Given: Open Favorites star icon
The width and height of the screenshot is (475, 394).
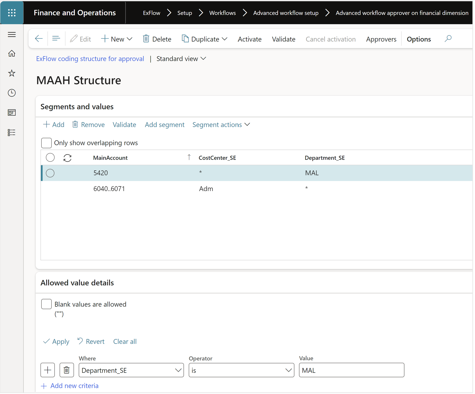Looking at the screenshot, I should point(12,73).
